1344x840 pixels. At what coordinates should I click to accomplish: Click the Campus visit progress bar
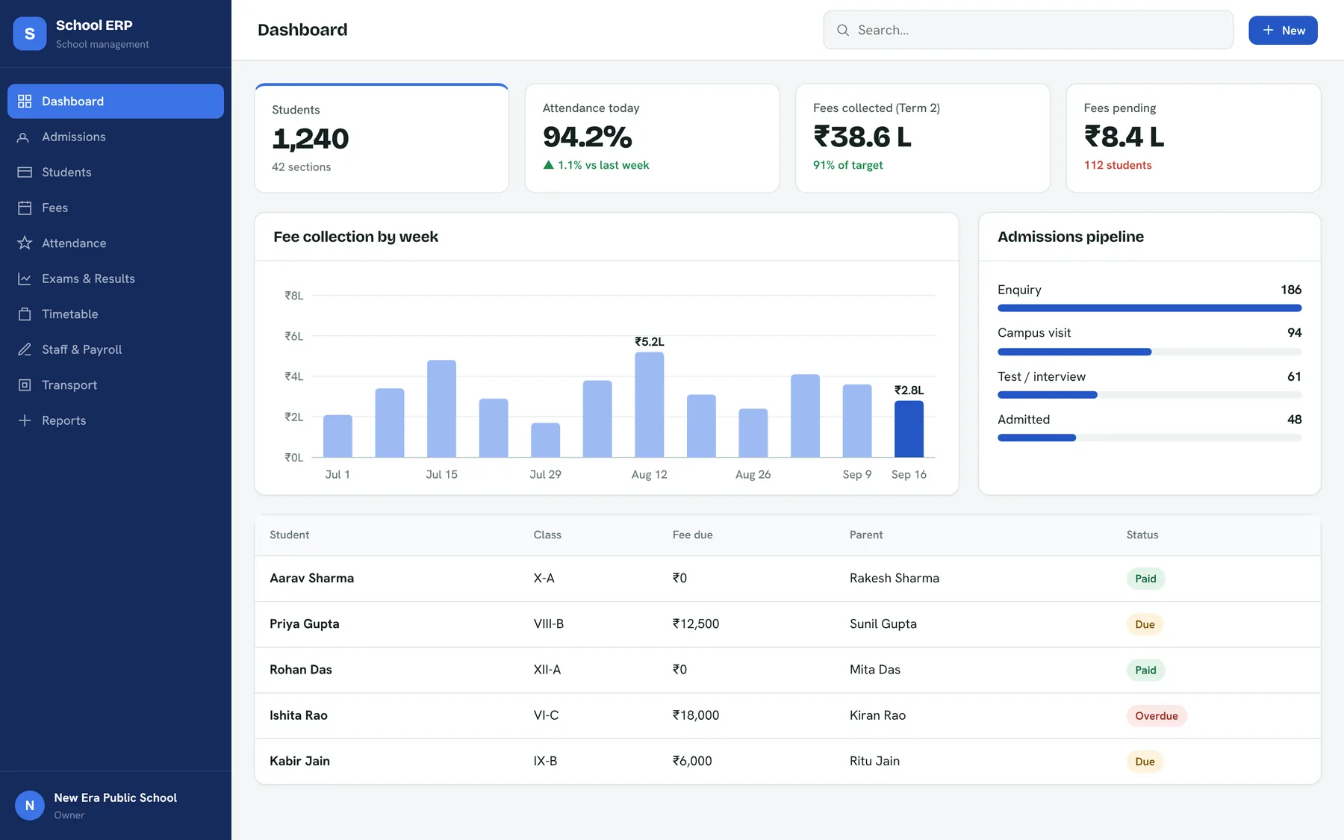[1149, 352]
